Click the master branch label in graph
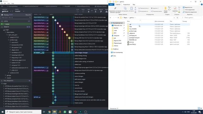This screenshot has height=114, width=203. click(x=38, y=53)
